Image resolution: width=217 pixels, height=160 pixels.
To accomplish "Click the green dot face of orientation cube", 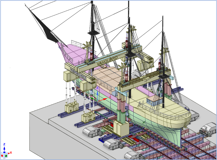I will click(x=6, y=156).
